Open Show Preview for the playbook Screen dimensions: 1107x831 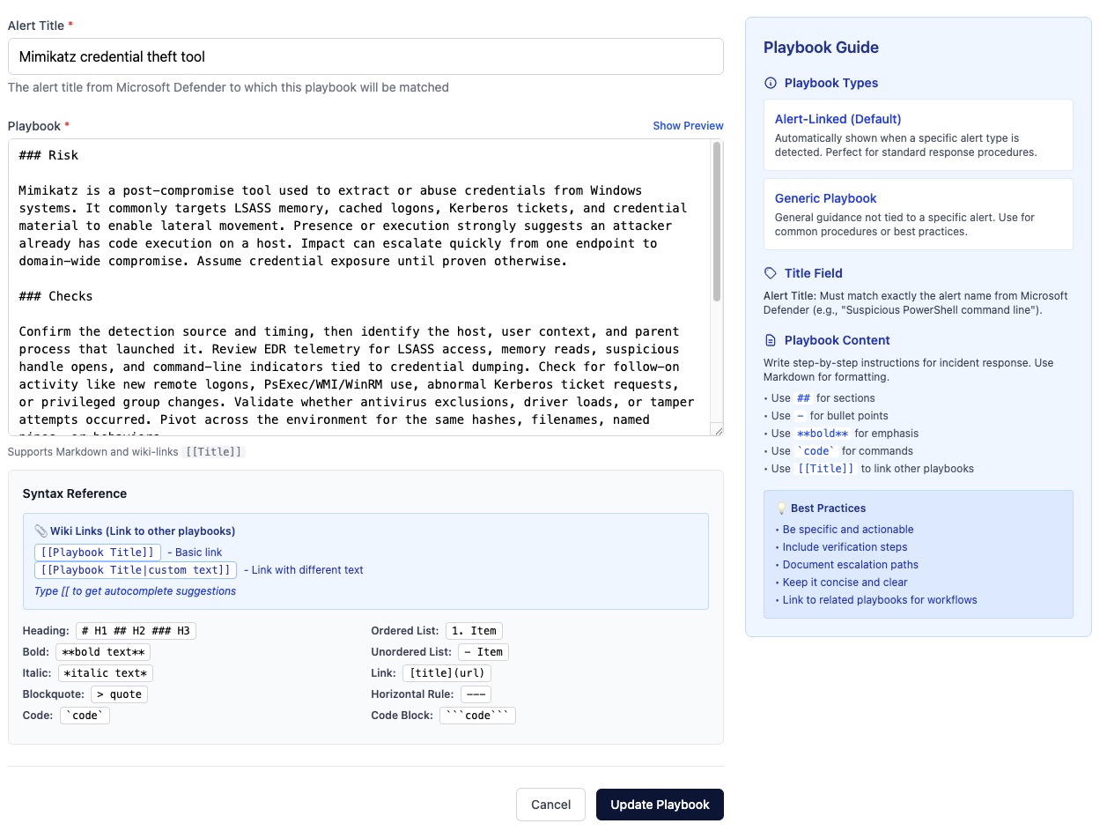click(x=688, y=125)
